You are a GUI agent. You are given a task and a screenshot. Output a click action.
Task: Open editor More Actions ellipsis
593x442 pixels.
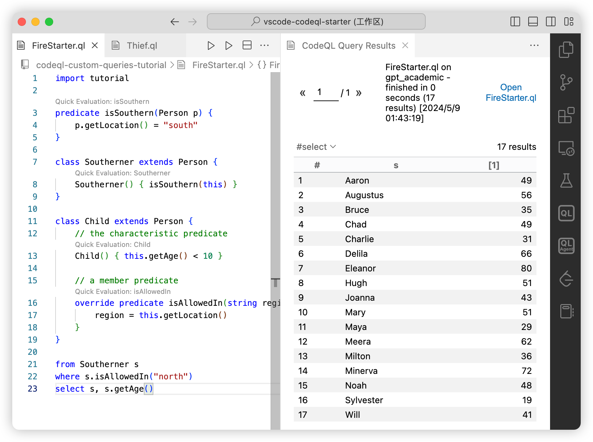[x=264, y=45]
